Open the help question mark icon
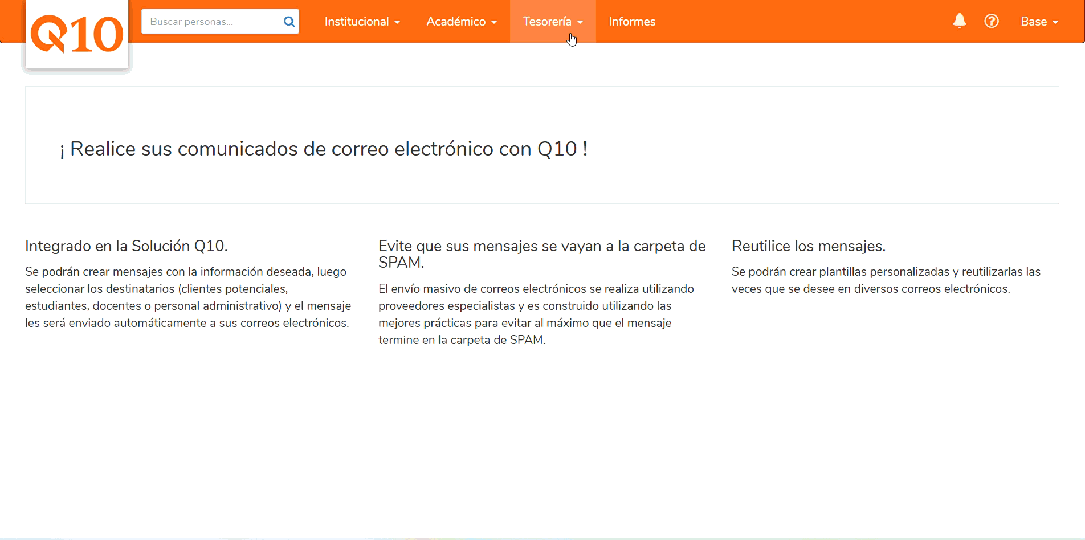 992,21
